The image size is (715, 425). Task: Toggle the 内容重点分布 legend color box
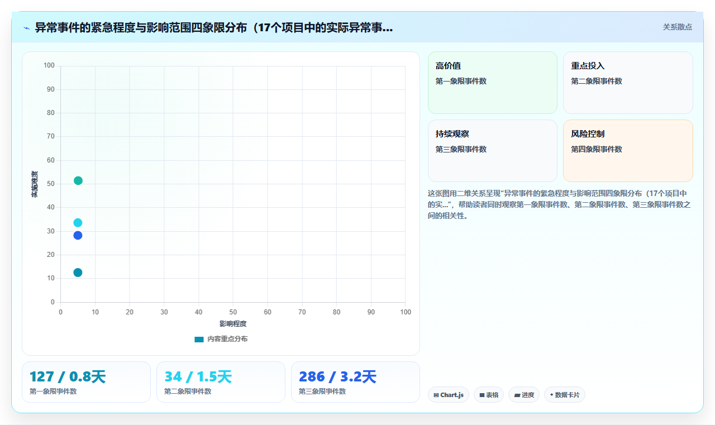pos(199,339)
